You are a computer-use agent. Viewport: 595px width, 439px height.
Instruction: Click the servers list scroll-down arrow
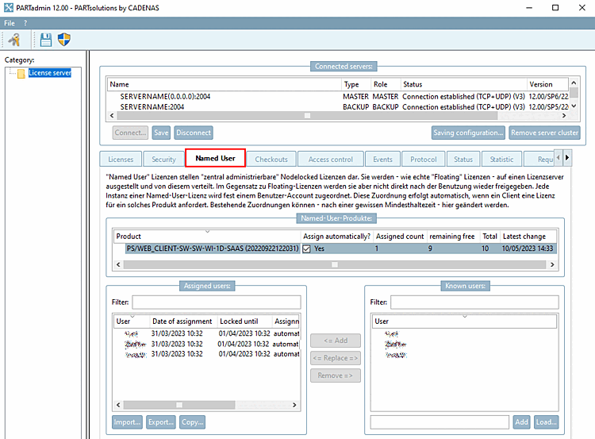(574, 106)
